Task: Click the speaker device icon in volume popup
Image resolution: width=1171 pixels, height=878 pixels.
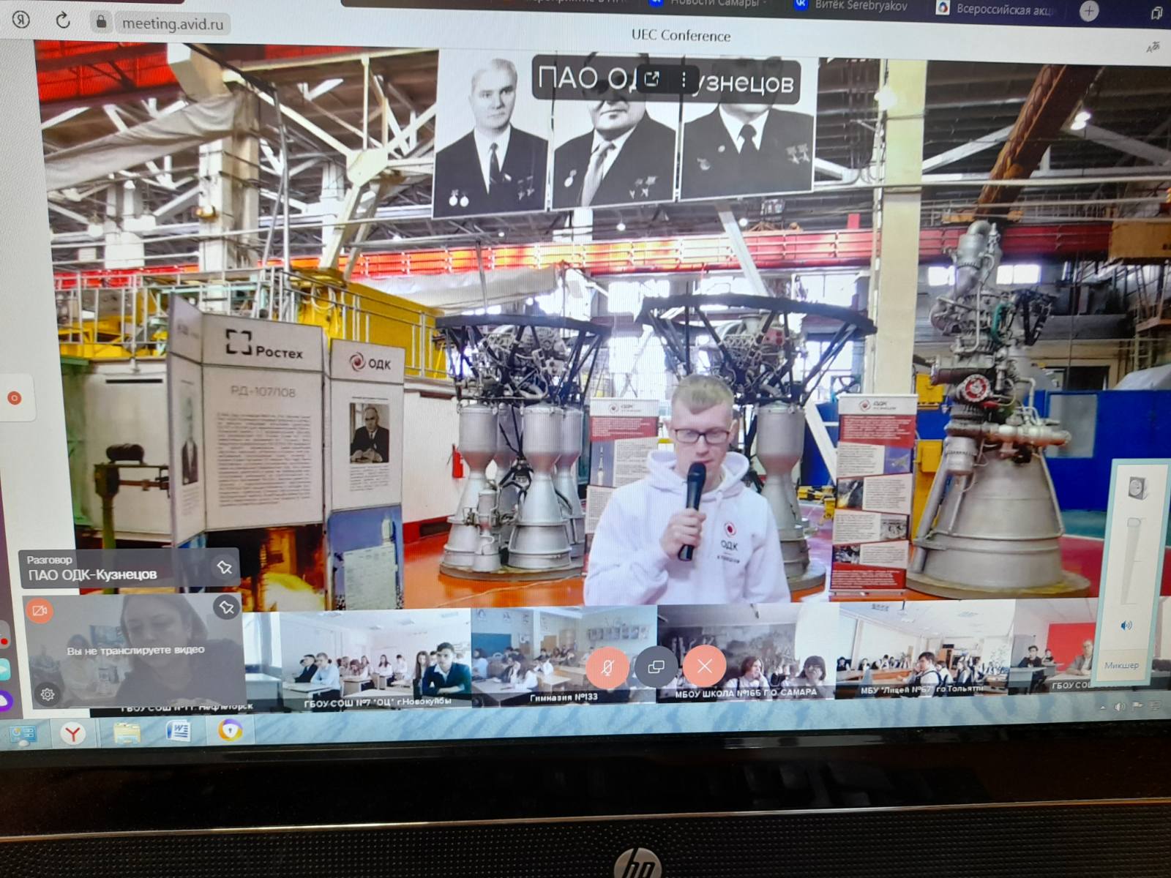Action: tap(1137, 488)
